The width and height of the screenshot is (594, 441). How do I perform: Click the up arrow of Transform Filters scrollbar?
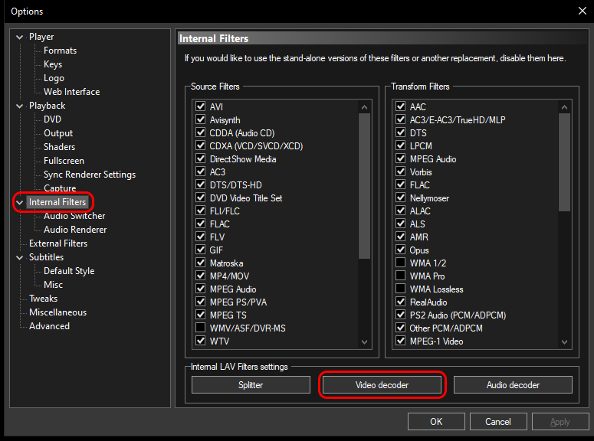click(x=564, y=107)
